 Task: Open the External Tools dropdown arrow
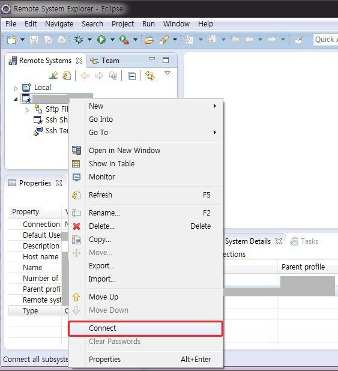[x=135, y=40]
